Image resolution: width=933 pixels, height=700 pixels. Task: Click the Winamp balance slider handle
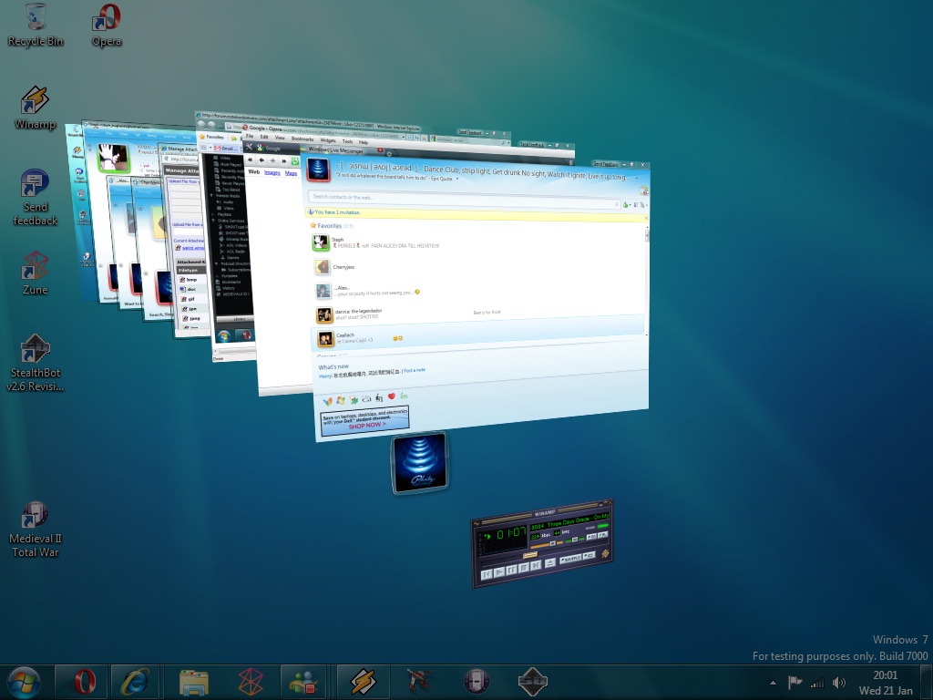pyautogui.click(x=575, y=540)
